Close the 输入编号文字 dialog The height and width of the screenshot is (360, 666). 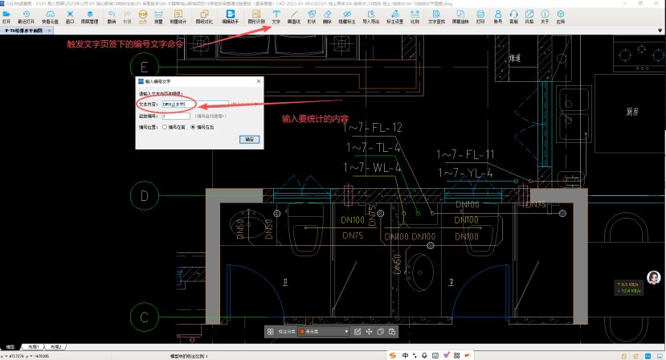(x=259, y=81)
